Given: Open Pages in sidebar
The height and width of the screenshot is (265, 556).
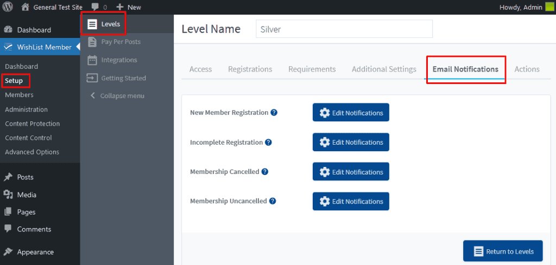Looking at the screenshot, I should point(26,212).
